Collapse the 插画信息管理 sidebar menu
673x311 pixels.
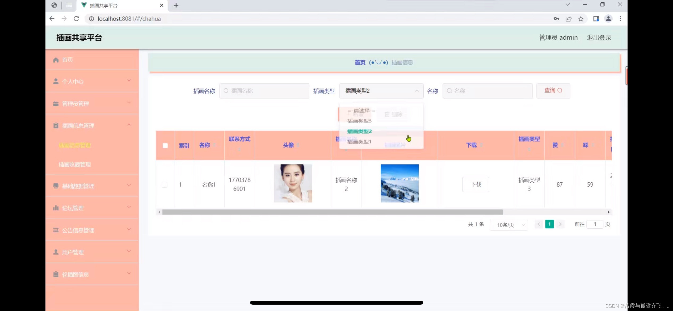coord(92,125)
